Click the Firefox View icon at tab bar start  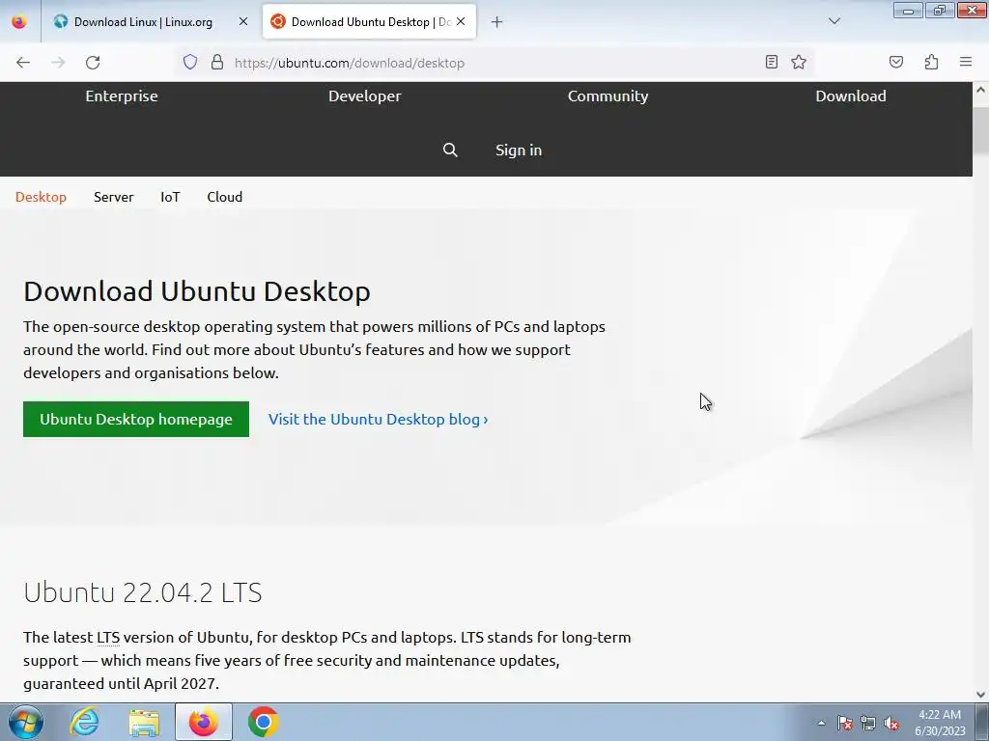tap(19, 21)
